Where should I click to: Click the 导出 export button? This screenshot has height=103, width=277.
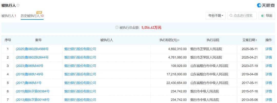(266, 16)
